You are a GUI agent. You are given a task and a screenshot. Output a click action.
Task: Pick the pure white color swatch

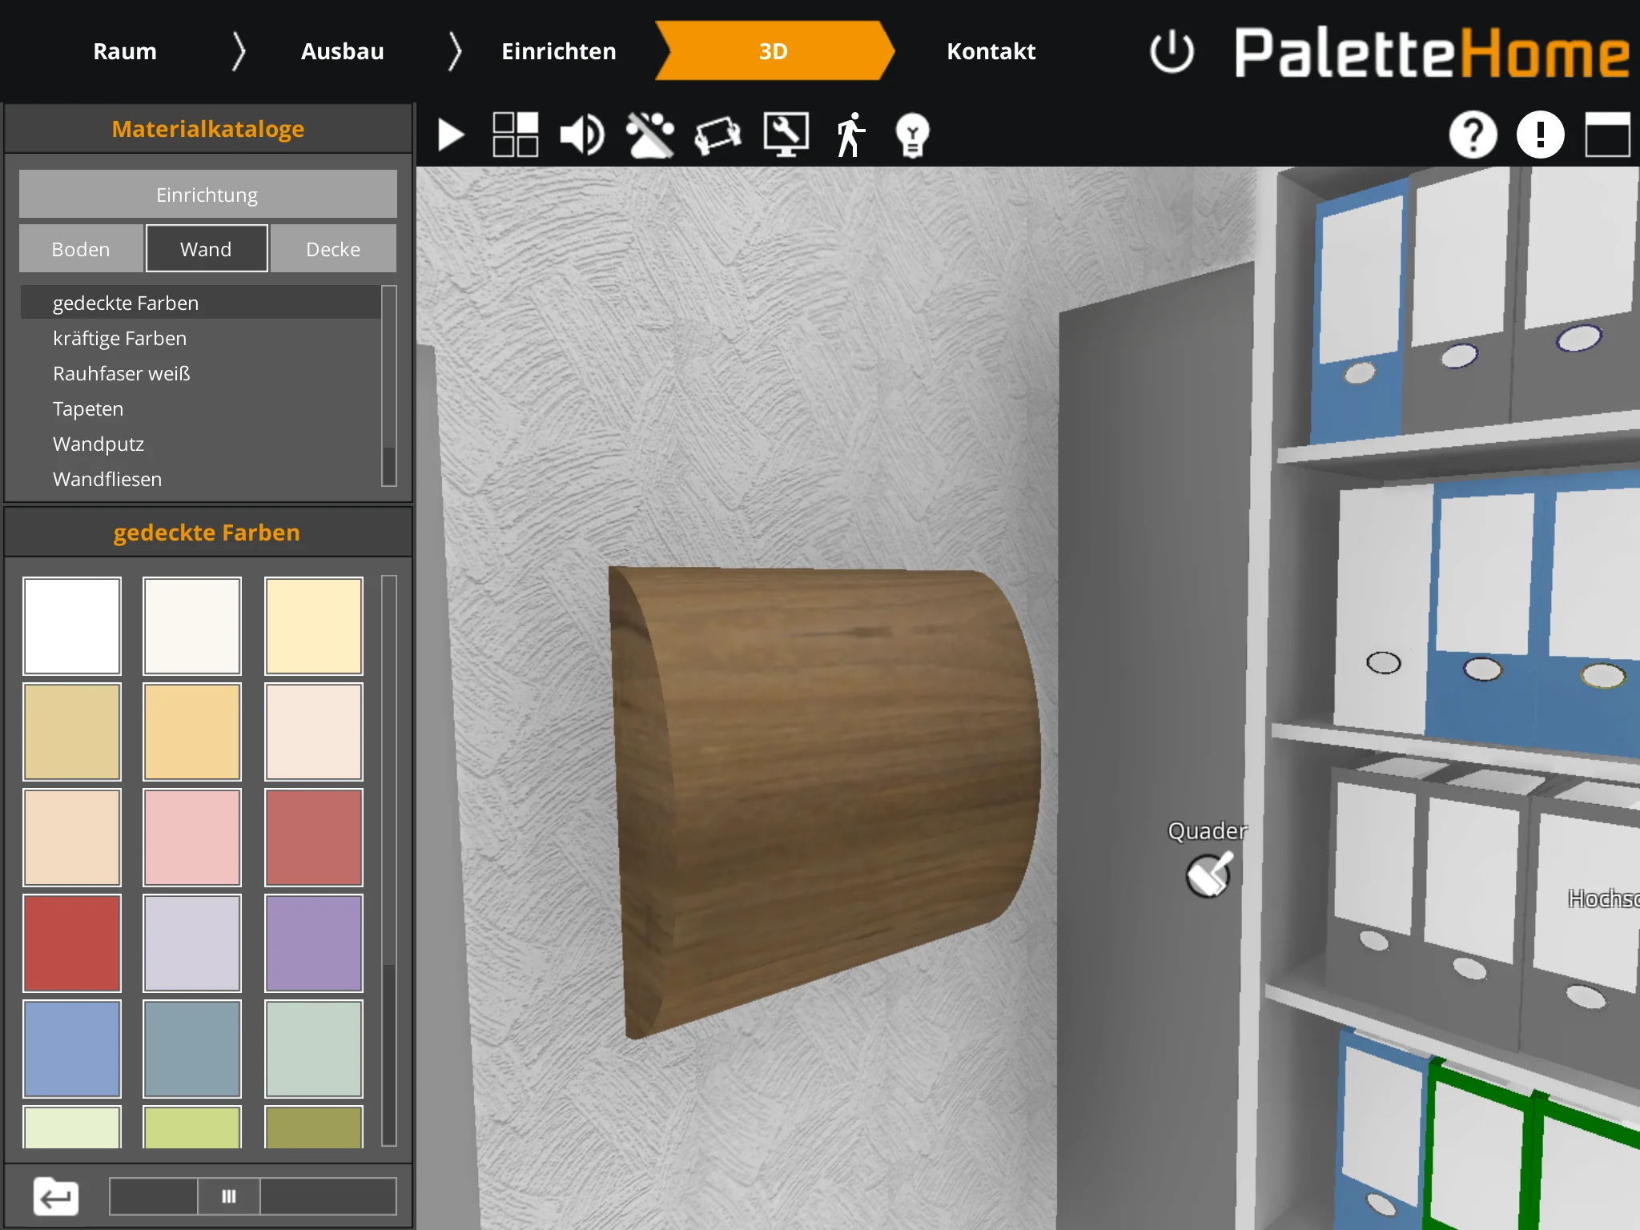click(x=72, y=626)
